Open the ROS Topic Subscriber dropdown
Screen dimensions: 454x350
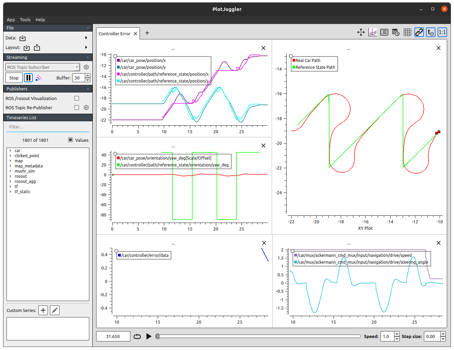click(x=42, y=67)
